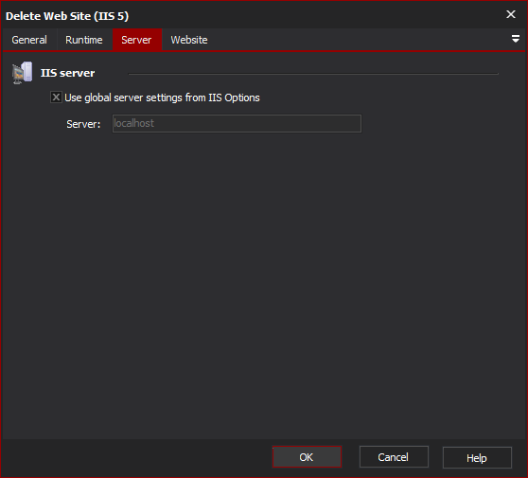
Task: Click the IIS server section heading
Action: pos(67,73)
